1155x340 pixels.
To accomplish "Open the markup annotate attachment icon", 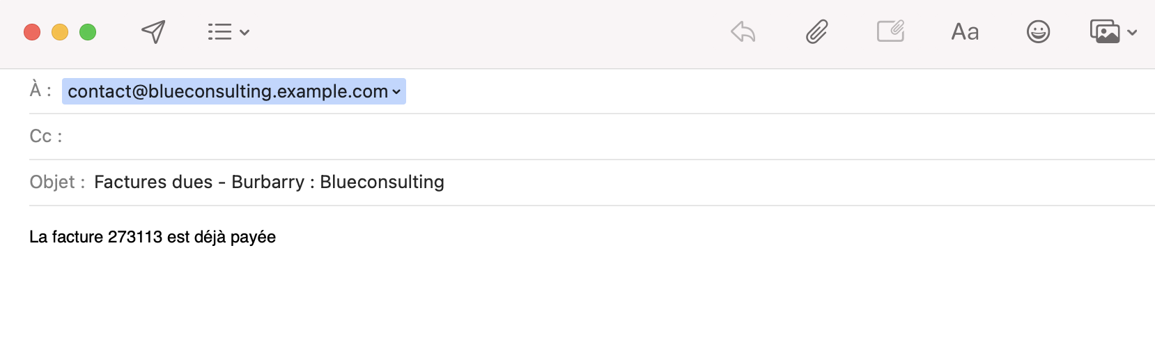I will (890, 31).
